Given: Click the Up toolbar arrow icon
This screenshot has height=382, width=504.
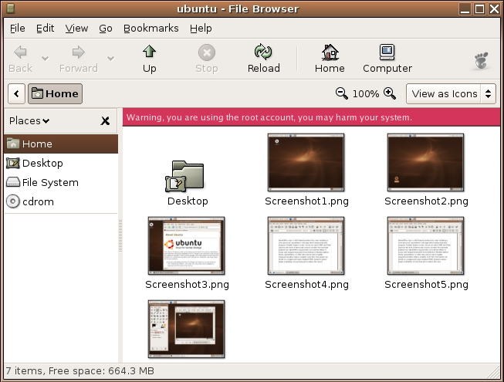Looking at the screenshot, I should coord(149,52).
